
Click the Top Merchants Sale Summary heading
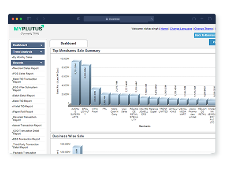(x=76, y=51)
